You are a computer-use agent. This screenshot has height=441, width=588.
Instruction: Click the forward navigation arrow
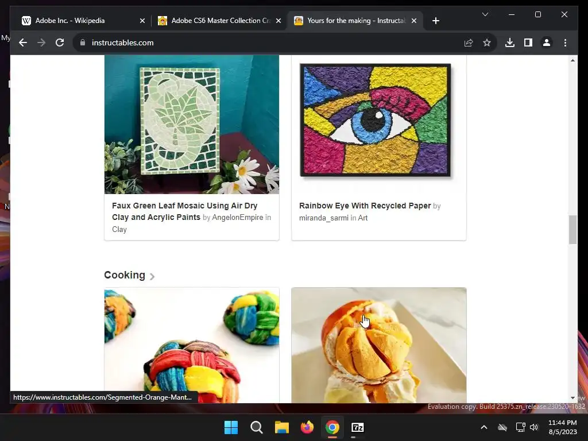coord(41,42)
